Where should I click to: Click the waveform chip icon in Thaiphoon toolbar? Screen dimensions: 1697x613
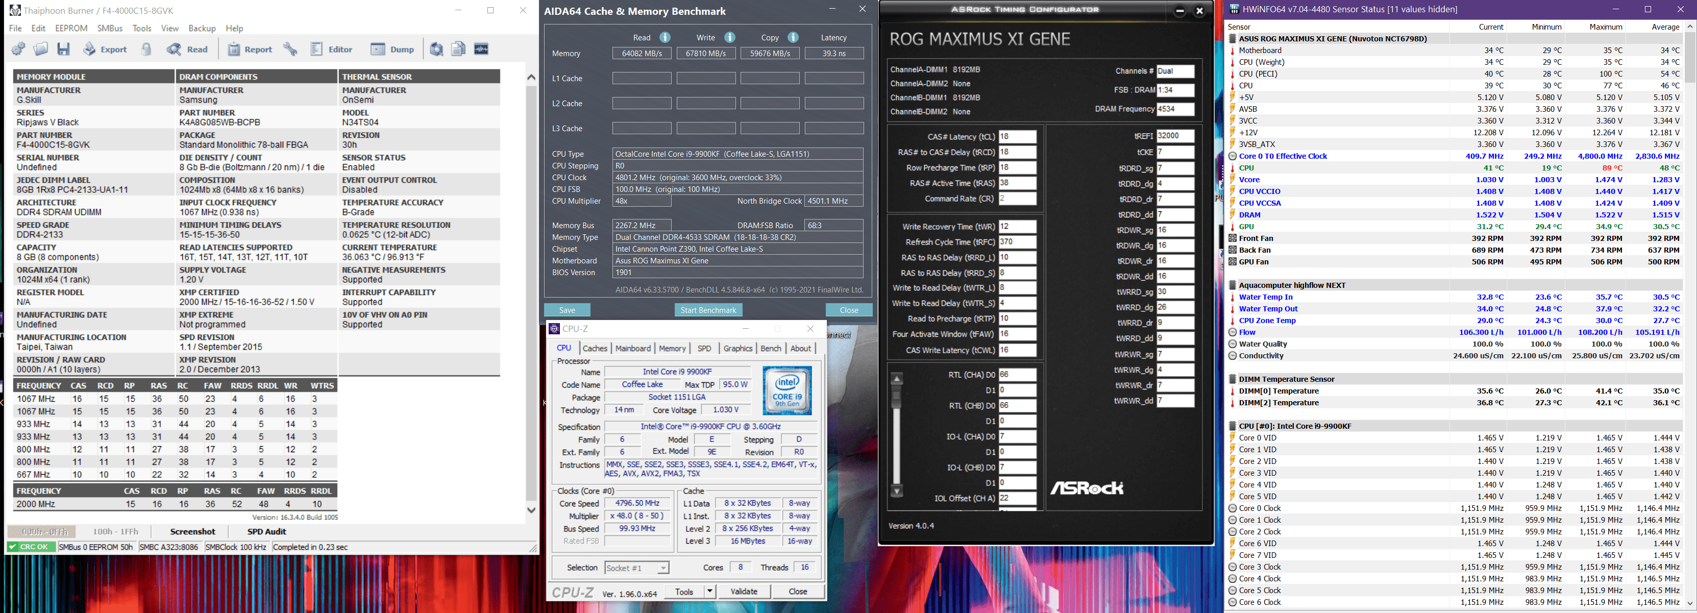(x=482, y=50)
